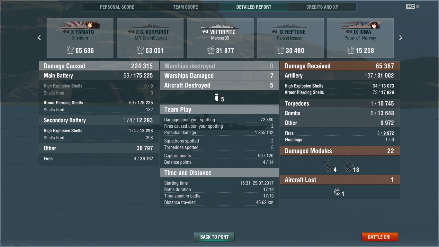Screen dimensions: 439x247
Task: Select the Detailed Report tab
Action: click(x=254, y=7)
